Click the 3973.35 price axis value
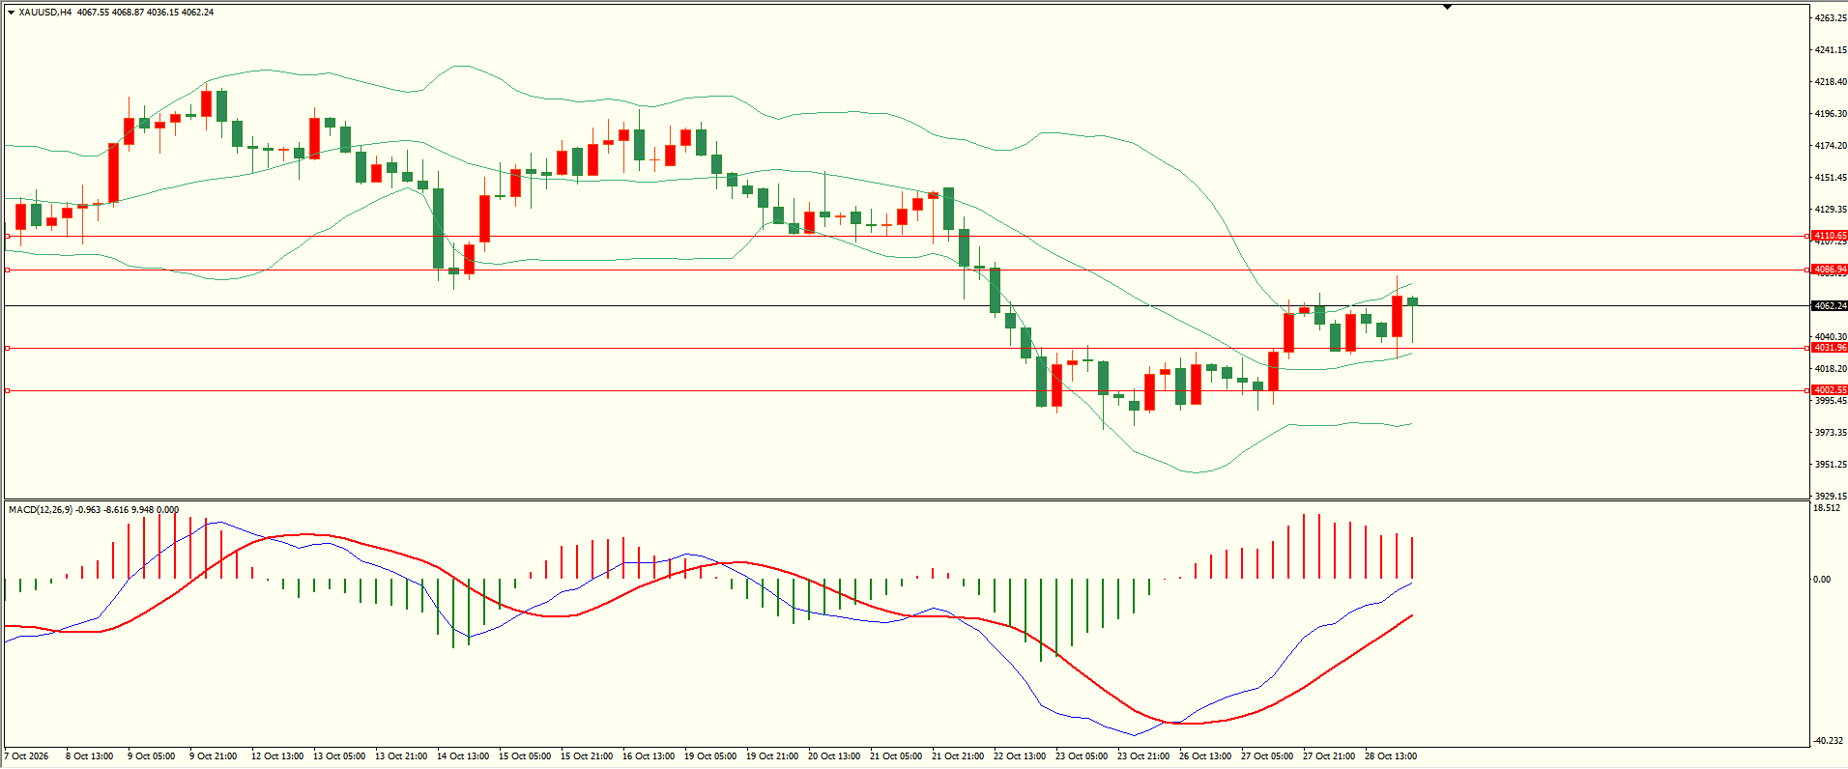1848x769 pixels. coord(1831,433)
